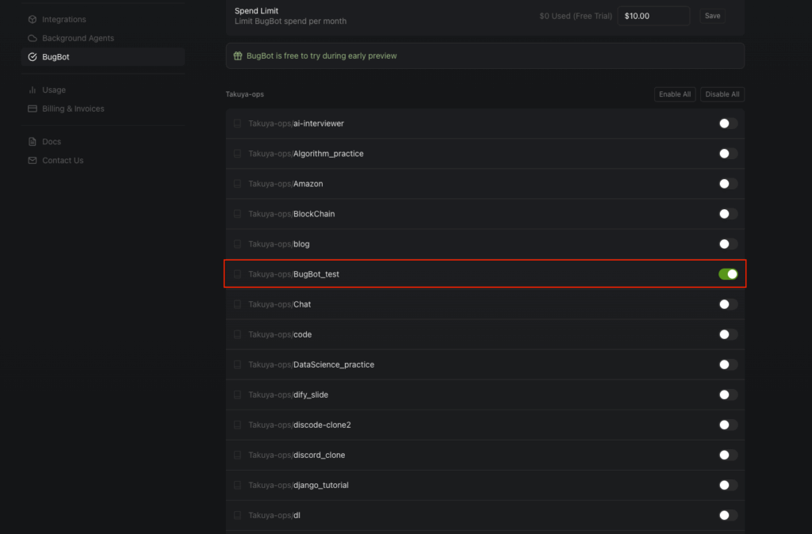Viewport: 812px width, 534px height.
Task: Save the spend limit
Action: click(x=712, y=16)
